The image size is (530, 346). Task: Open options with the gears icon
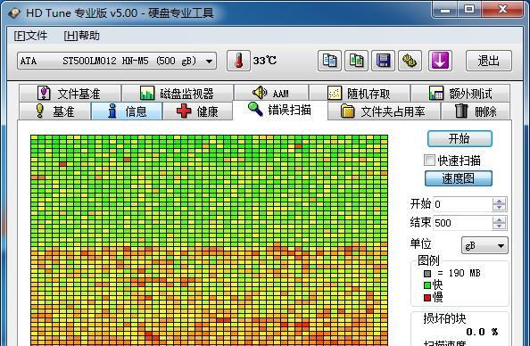pyautogui.click(x=410, y=61)
